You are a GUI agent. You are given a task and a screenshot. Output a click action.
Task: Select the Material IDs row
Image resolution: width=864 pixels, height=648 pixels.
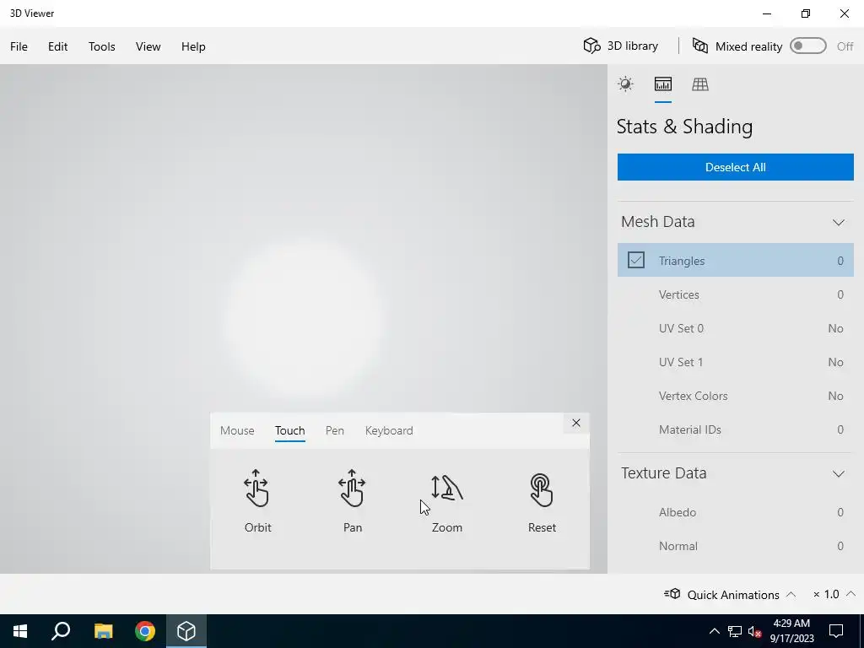736,429
